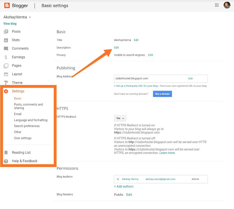
Task: Click the Blogger logo icon
Action: tap(7, 5)
